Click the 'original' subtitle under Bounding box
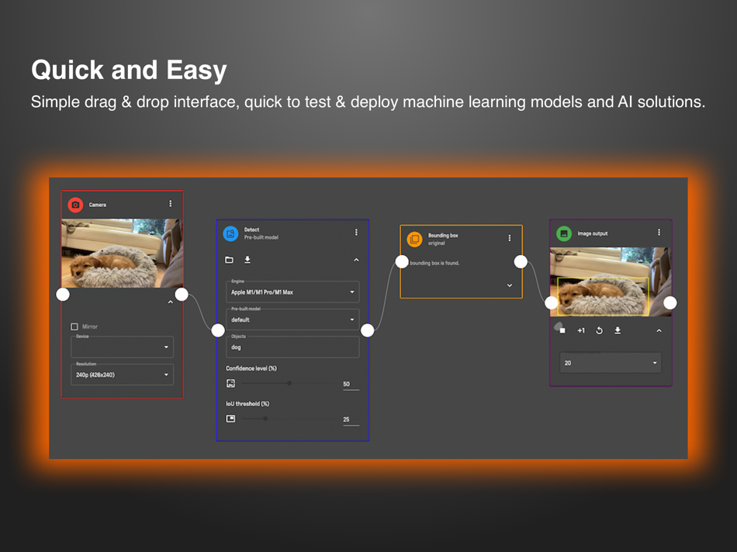The width and height of the screenshot is (737, 552). pyautogui.click(x=436, y=243)
